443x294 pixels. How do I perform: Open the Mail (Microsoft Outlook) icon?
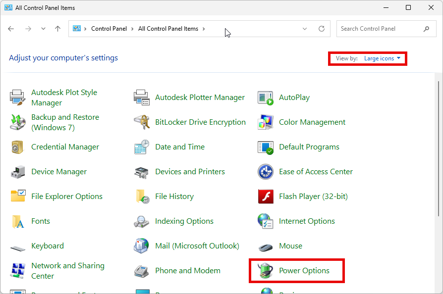(142, 246)
